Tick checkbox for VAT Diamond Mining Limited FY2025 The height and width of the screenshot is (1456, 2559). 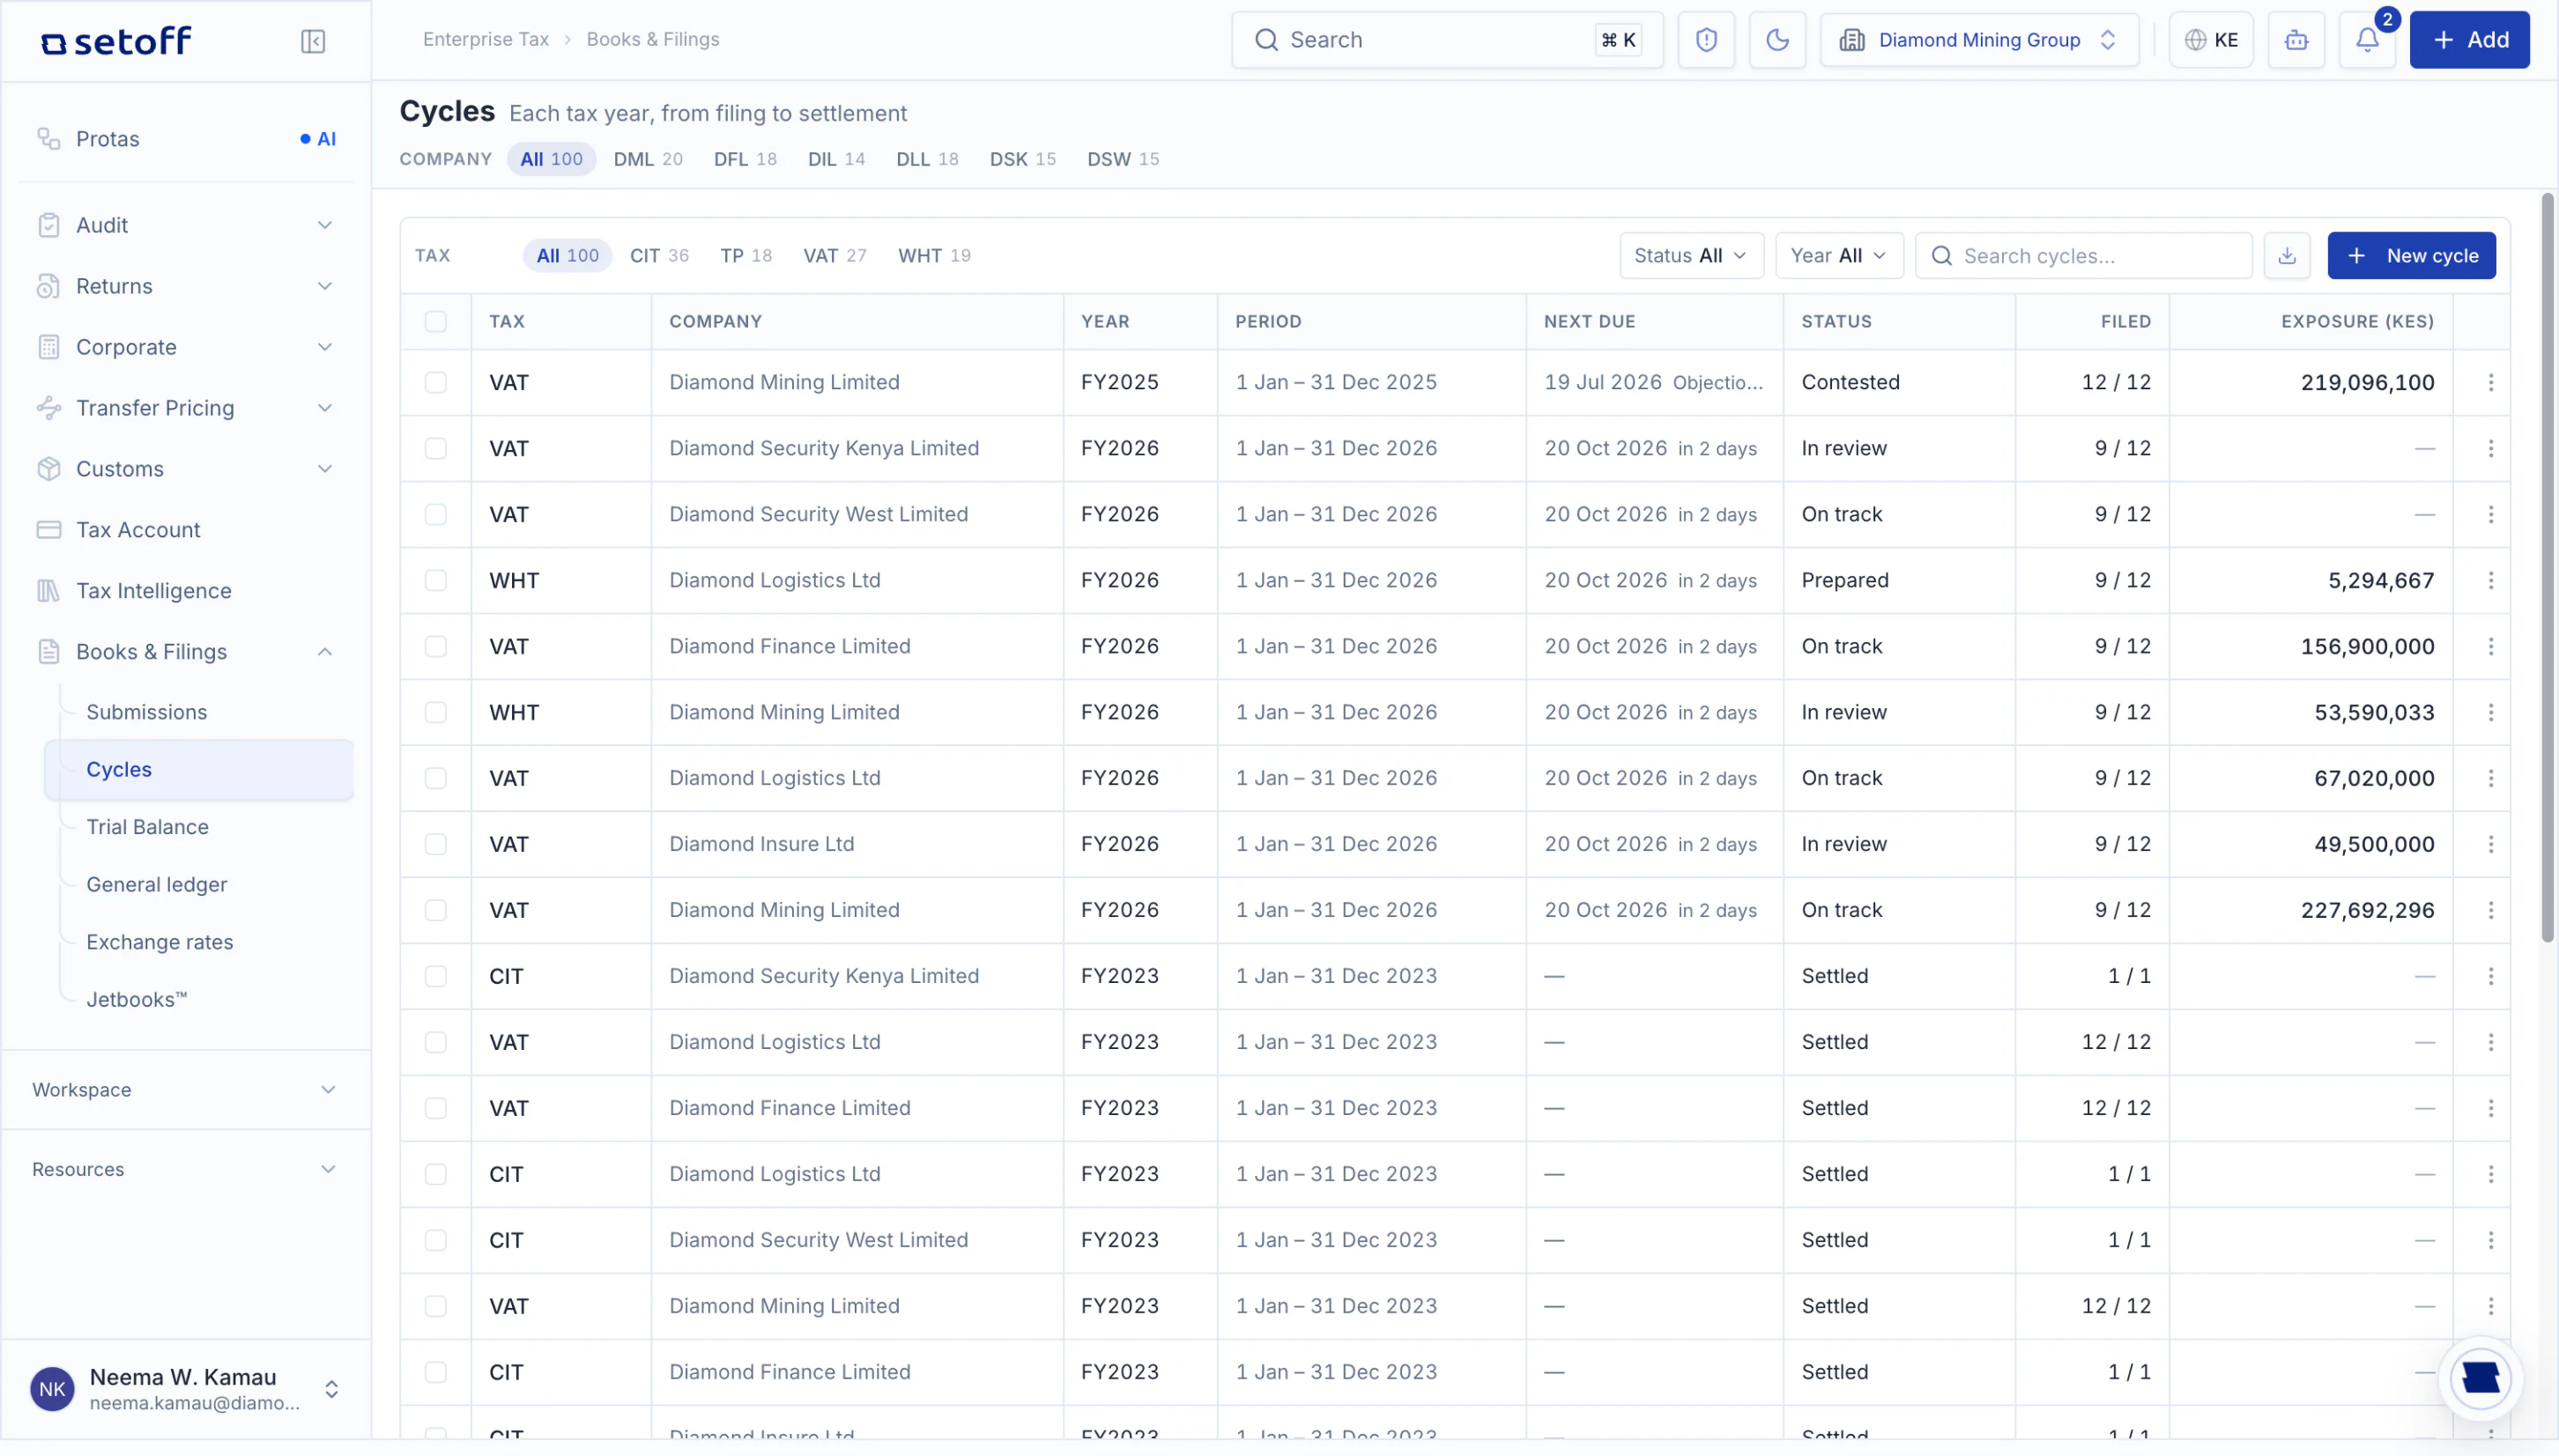(x=435, y=382)
